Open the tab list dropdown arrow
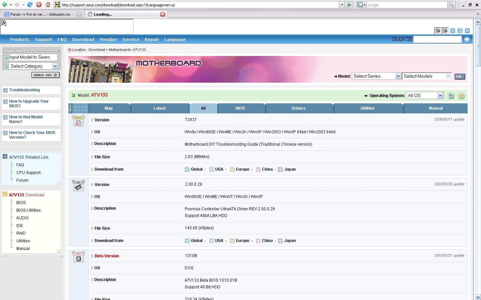Image resolution: width=481 pixels, height=300 pixels. 478,14
